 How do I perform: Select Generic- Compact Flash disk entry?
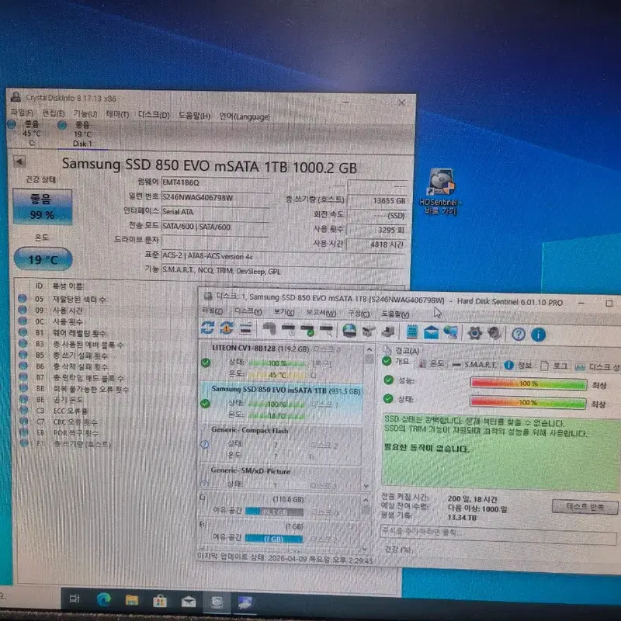(280, 442)
